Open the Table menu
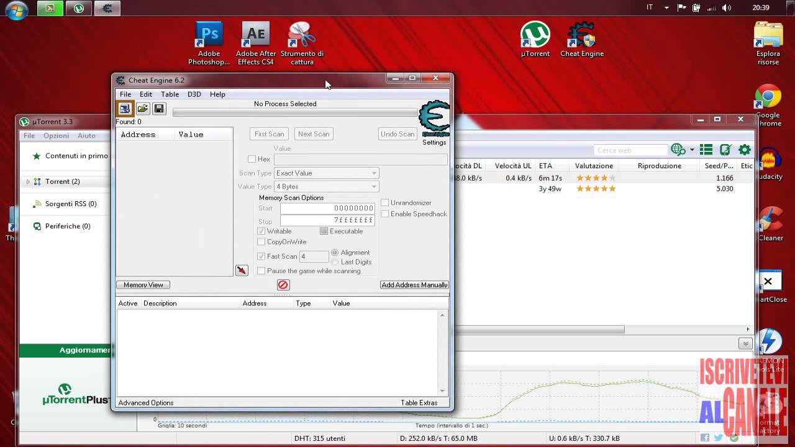This screenshot has width=795, height=447. (170, 94)
